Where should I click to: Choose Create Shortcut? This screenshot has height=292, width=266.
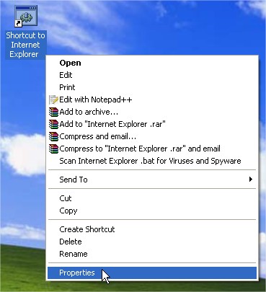tap(152, 229)
